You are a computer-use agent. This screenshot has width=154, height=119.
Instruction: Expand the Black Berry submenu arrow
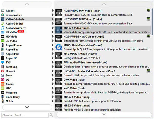(53, 97)
